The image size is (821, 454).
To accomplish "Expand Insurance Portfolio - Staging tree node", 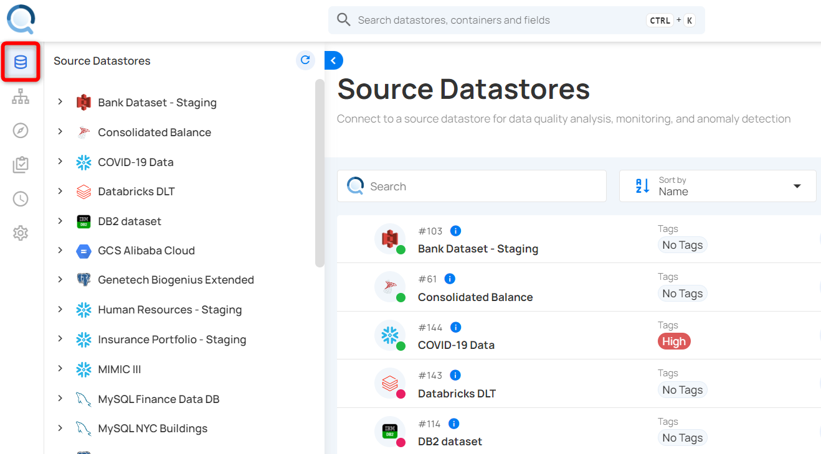I will [x=60, y=339].
